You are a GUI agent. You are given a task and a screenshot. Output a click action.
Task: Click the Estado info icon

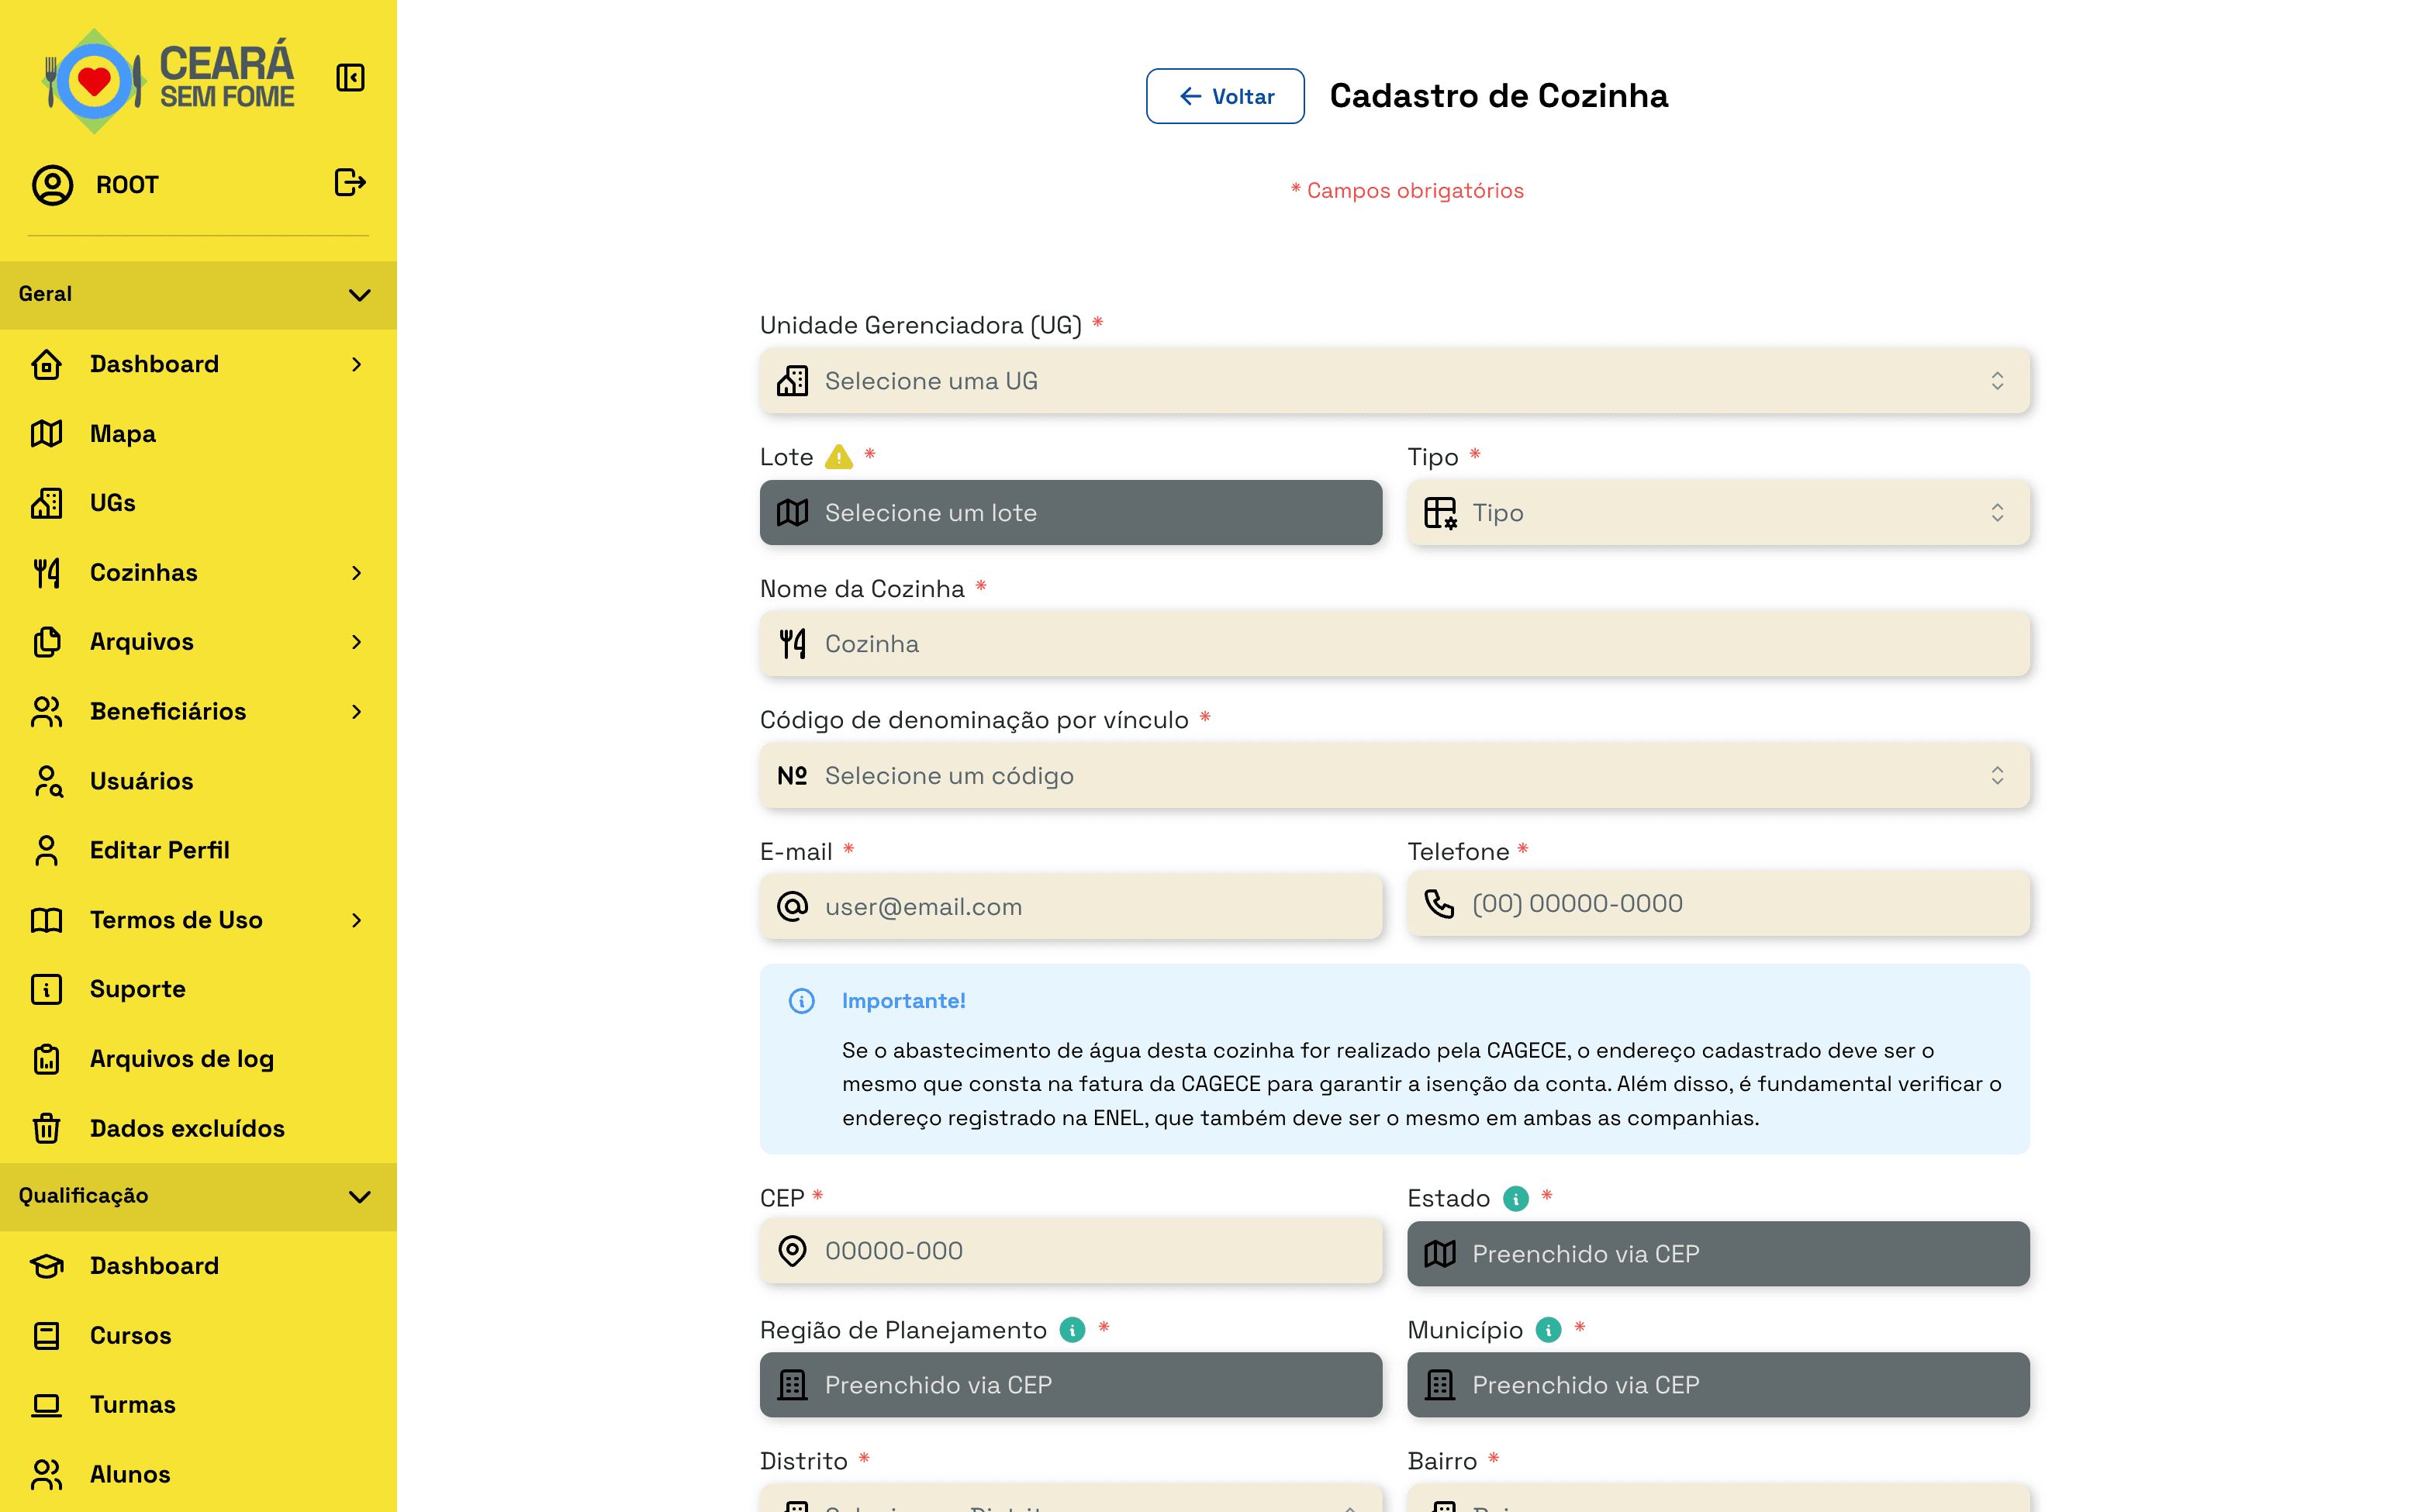pos(1516,1198)
